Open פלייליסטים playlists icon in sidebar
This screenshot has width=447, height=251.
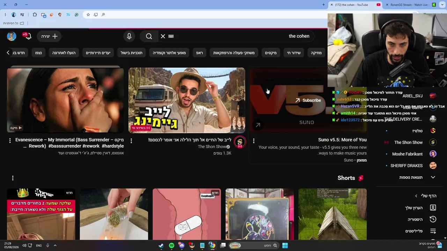tap(433, 231)
